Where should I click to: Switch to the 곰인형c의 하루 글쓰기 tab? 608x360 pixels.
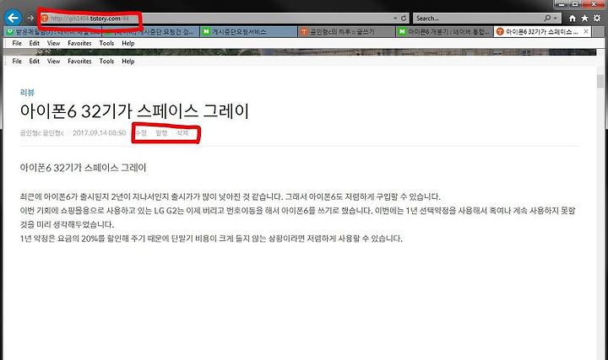click(347, 32)
